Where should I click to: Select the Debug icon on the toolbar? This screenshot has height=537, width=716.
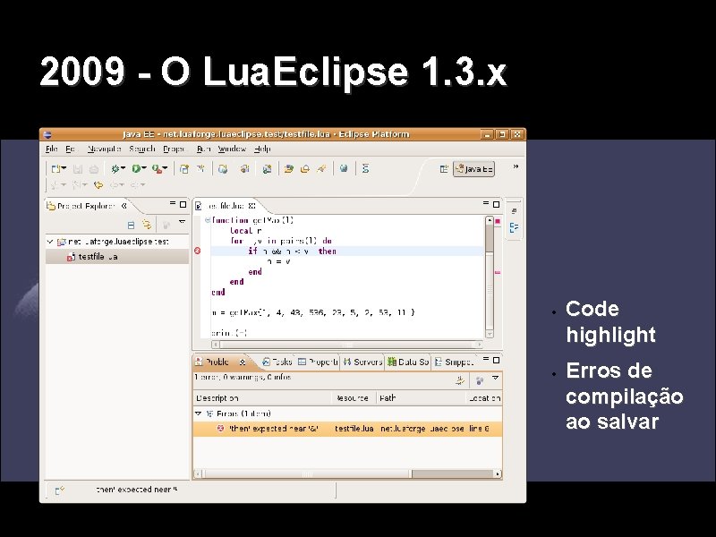pos(115,169)
